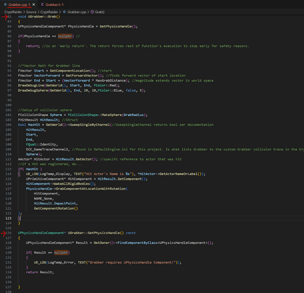Click FColor::Blue in DrawDebugSphere call

point(110,90)
